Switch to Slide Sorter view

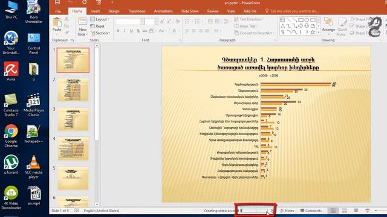pyautogui.click(x=345, y=210)
